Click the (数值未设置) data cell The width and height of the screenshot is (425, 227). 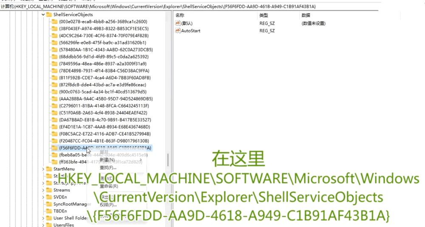point(313,24)
